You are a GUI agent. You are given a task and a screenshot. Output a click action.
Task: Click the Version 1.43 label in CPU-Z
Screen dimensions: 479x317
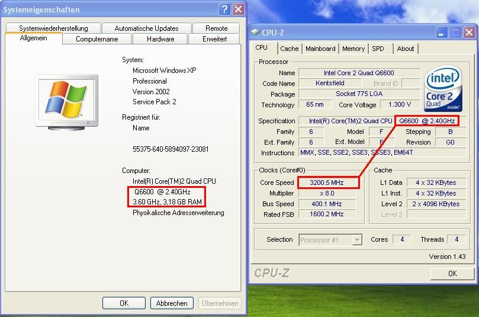click(x=447, y=257)
